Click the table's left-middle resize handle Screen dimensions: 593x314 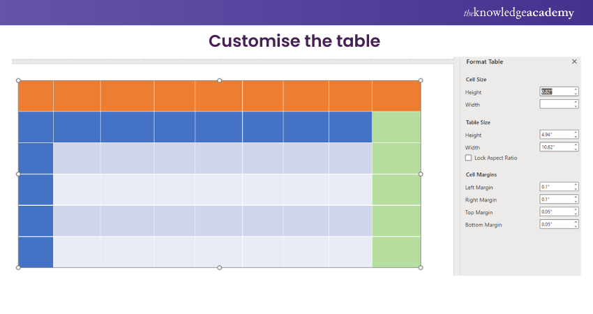[19, 174]
